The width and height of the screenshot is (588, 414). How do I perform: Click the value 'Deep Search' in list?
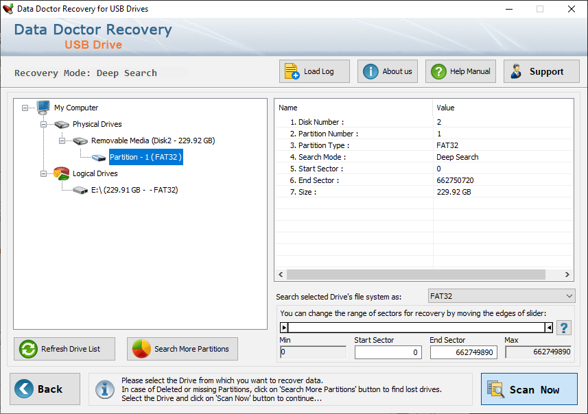tap(458, 157)
